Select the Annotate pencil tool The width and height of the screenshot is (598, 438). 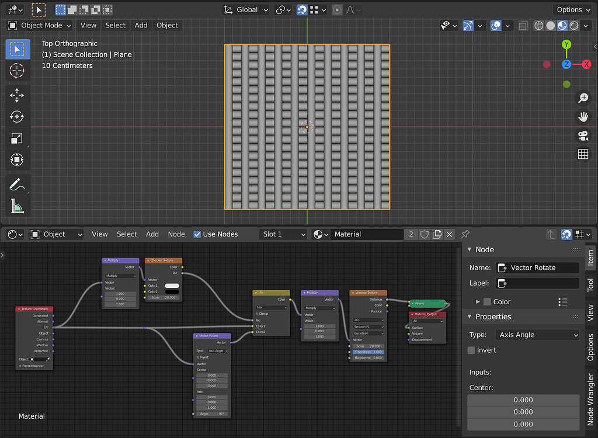click(17, 185)
